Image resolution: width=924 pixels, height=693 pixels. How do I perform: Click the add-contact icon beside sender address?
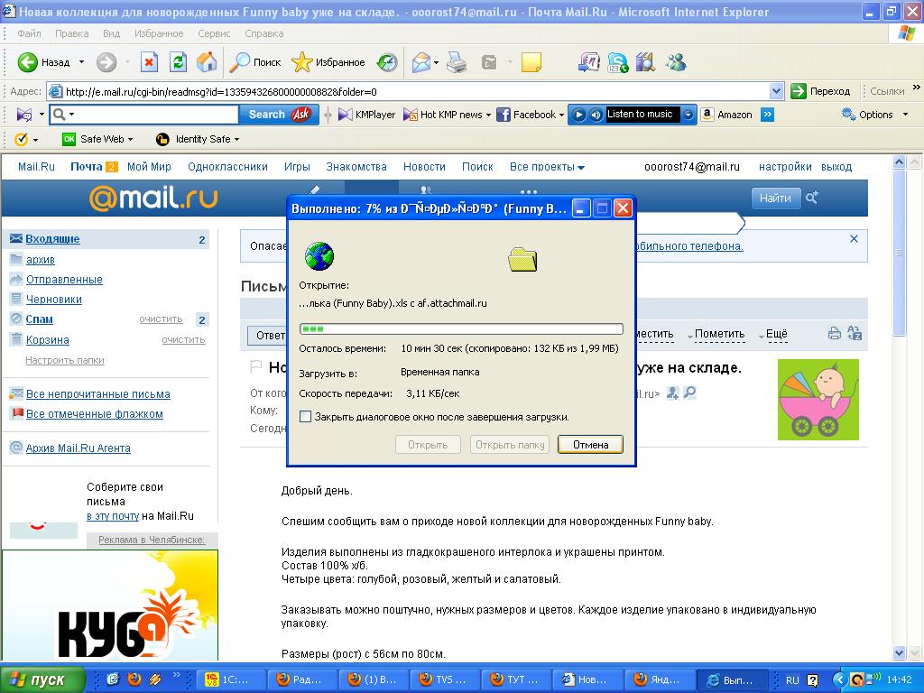point(672,393)
